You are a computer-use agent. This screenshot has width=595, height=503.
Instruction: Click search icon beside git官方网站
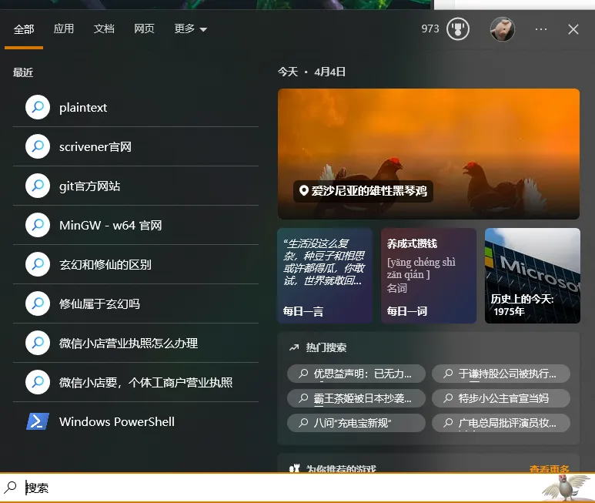(x=38, y=186)
